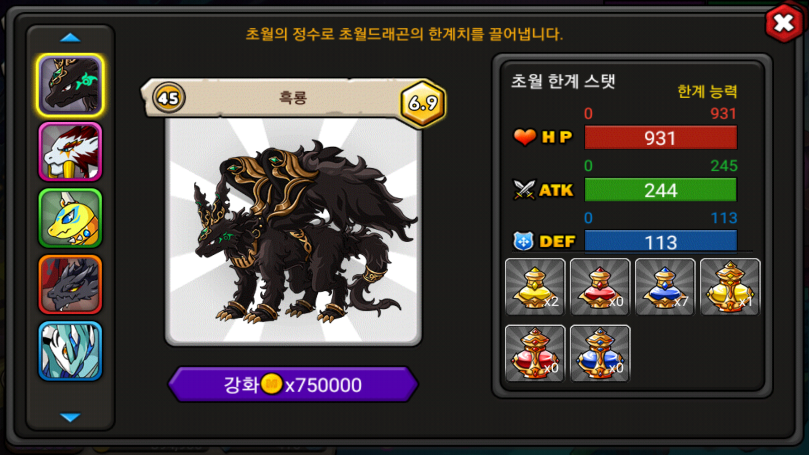809x455 pixels.
Task: Click the large blue essence potion x0
Action: [x=600, y=353]
